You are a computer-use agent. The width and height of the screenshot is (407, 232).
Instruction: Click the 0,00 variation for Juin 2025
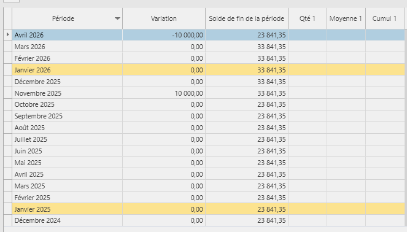[197, 151]
